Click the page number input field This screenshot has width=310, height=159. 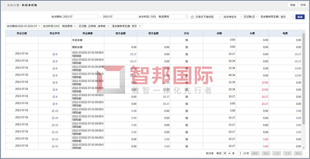coord(240,153)
